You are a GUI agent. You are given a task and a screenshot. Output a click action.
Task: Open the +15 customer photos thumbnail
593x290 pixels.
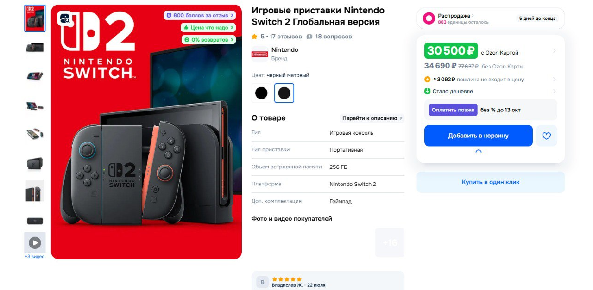coord(390,242)
